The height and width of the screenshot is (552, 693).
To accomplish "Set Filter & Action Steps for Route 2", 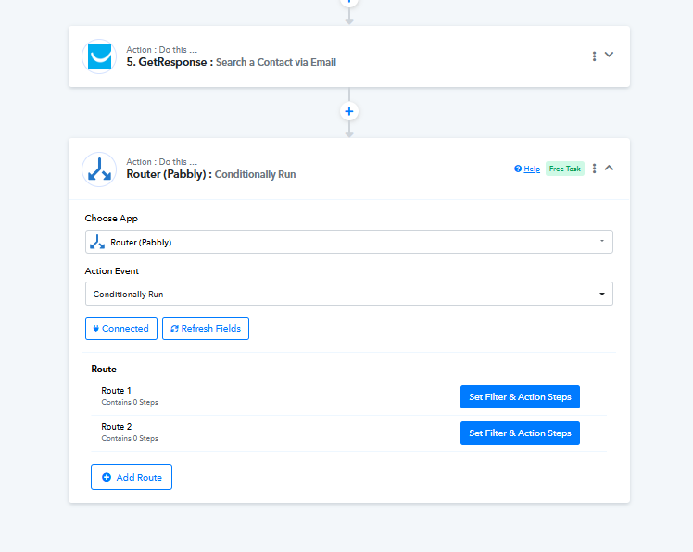I will point(520,433).
